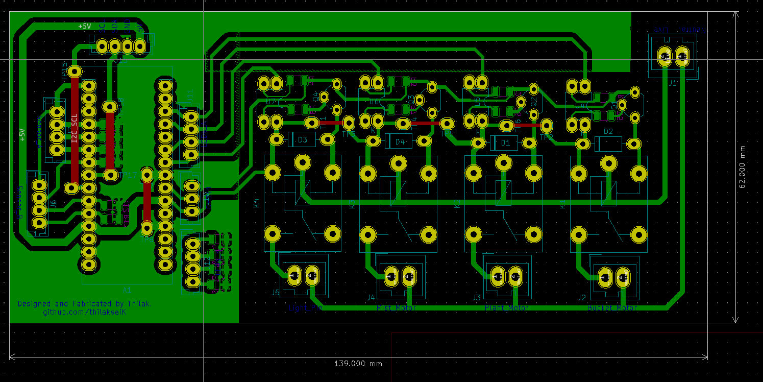This screenshot has height=382, width=763.
Task: Click the 139.000 mm dimension label
Action: 358,364
